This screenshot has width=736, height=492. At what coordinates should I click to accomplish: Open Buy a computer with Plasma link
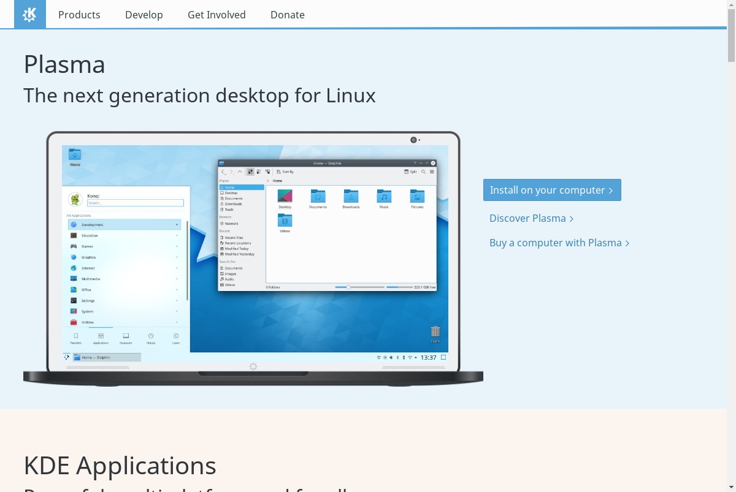pos(559,243)
